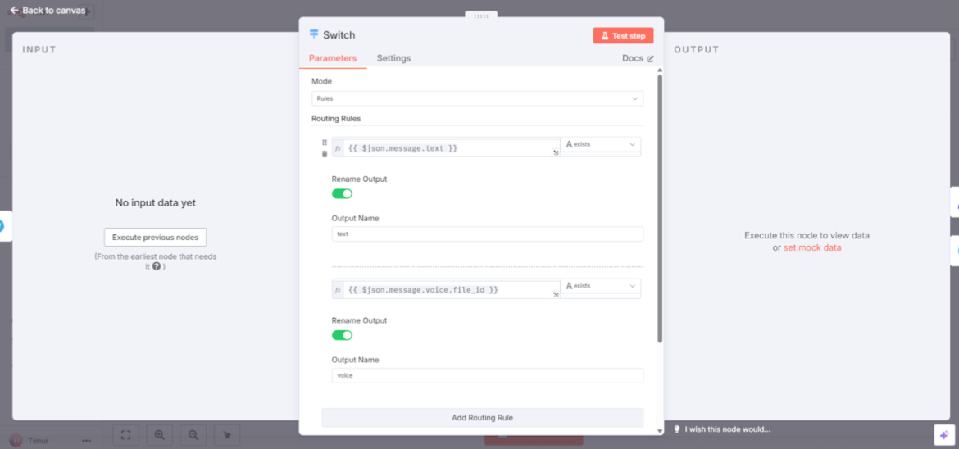
Task: Click the Output Name field containing text
Action: tap(488, 234)
